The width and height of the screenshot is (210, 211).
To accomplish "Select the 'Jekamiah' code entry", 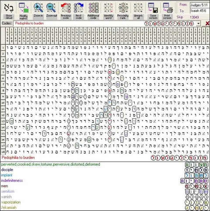I will (x=9, y=207).
